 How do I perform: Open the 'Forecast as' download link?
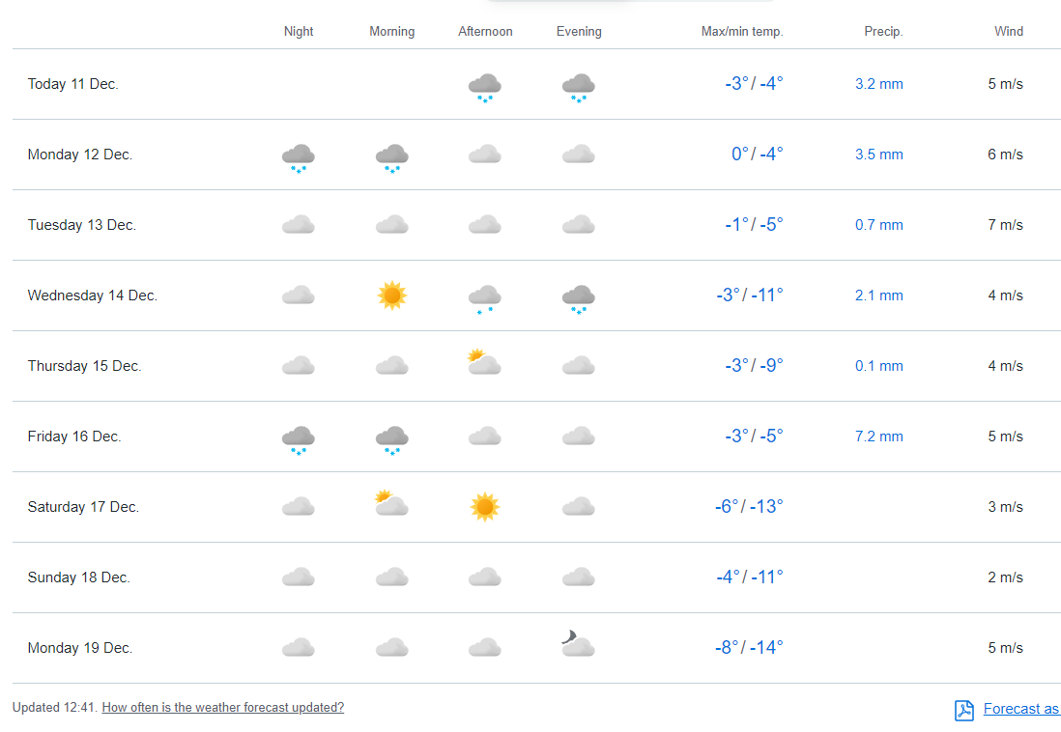point(1020,709)
